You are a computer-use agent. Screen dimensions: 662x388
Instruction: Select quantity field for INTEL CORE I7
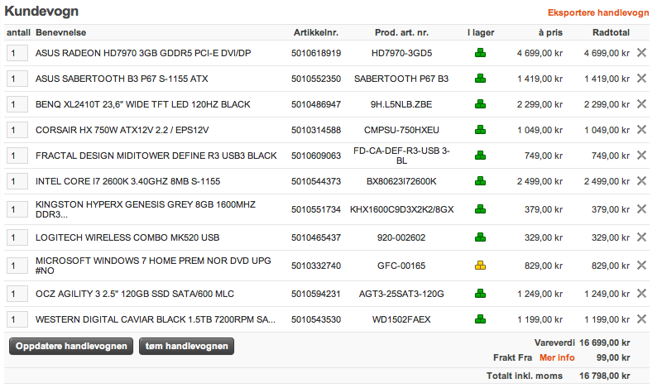point(17,181)
